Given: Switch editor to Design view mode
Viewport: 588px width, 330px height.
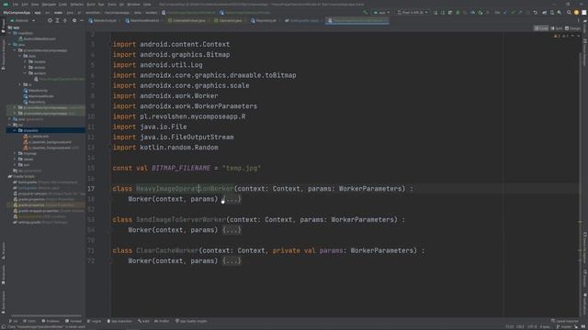Looking at the screenshot, I should pos(572,28).
